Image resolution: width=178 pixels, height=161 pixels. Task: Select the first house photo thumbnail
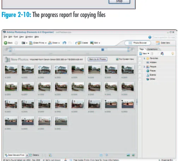coord(11,70)
